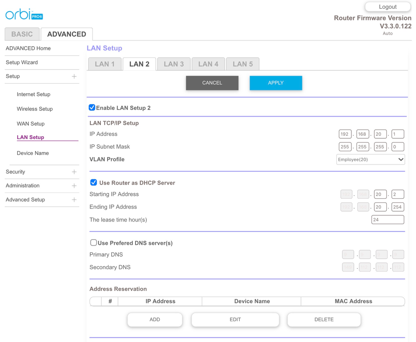Switch to the LAN 3 tab
Screen dimensions: 416x342
tap(174, 64)
